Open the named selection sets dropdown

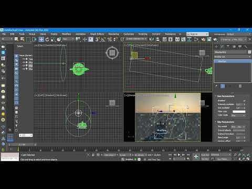pos(136,39)
